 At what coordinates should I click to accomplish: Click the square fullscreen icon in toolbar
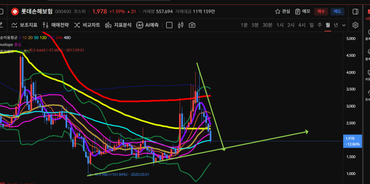[x=169, y=25]
